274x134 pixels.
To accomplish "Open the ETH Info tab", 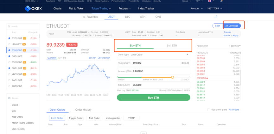I will tap(62, 58).
